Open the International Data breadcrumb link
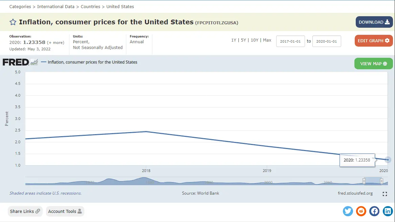Viewport: 395px width, 222px height. (x=57, y=6)
